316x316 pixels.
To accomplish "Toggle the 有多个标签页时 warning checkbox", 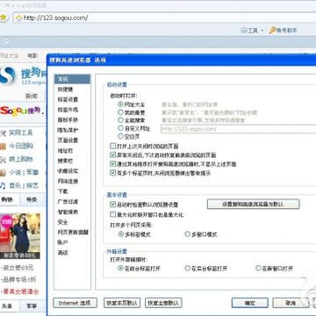I will [x=112, y=173].
